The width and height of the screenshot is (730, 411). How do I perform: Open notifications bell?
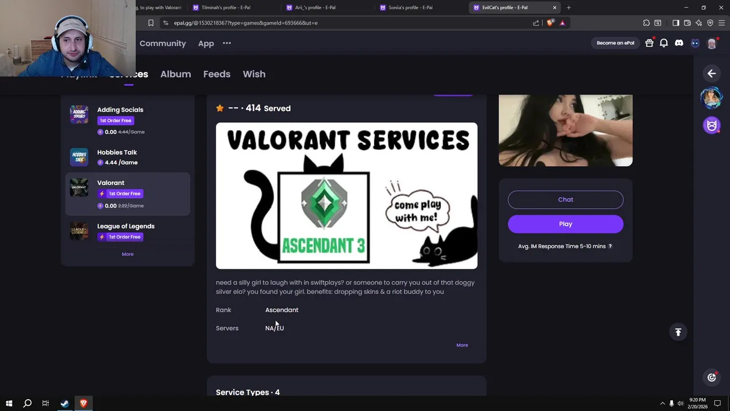coord(664,43)
